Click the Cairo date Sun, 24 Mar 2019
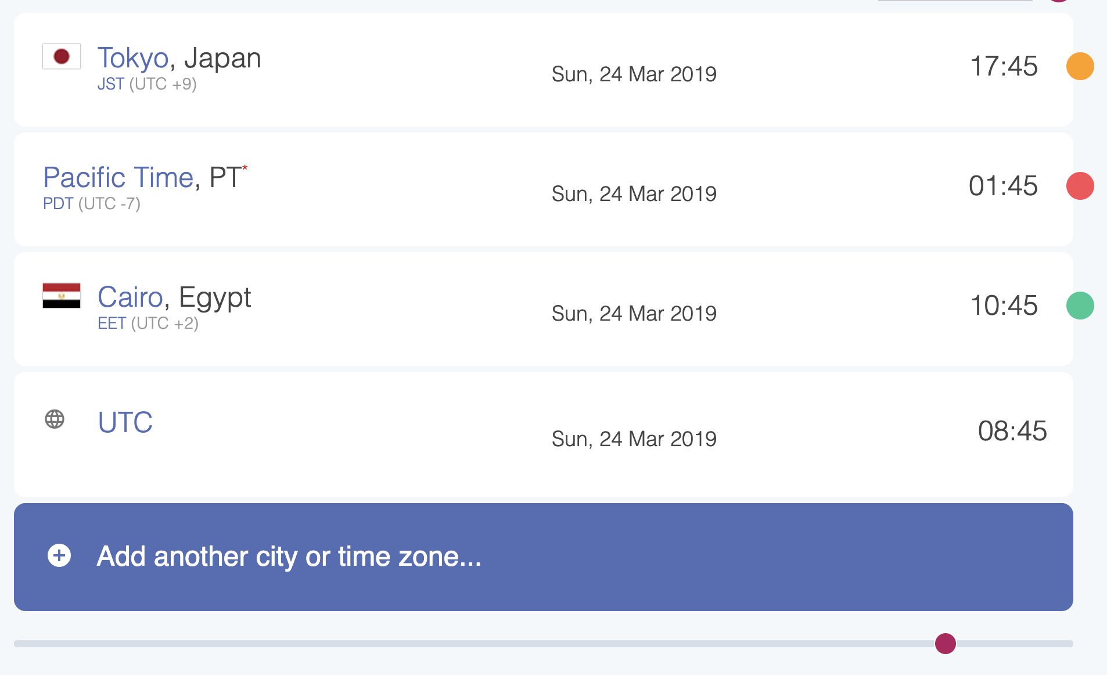Viewport: 1107px width, 675px height. pos(634,314)
